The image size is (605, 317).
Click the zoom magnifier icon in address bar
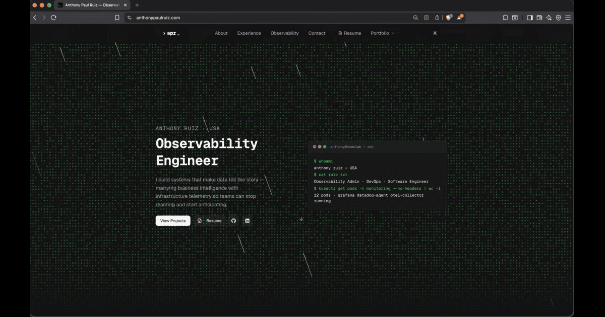point(415,17)
